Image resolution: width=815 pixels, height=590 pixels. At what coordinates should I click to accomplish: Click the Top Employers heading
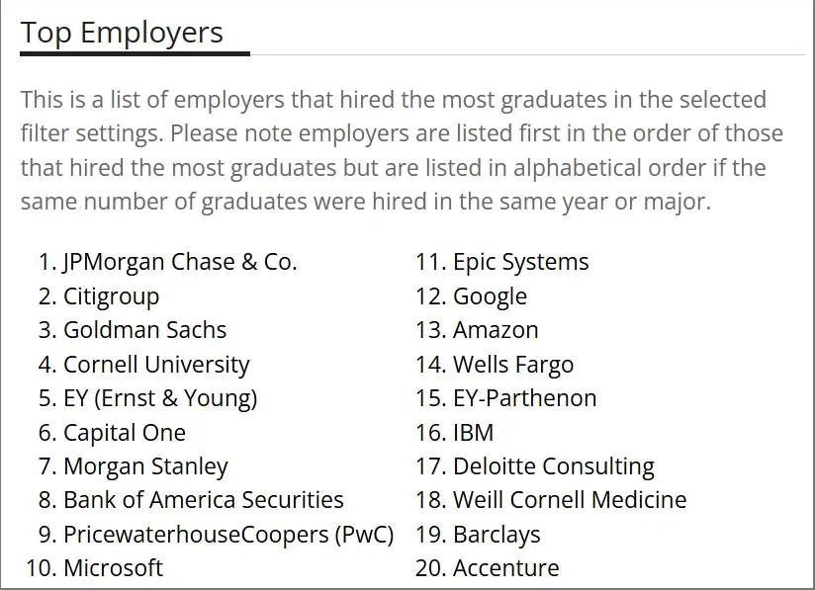122,33
